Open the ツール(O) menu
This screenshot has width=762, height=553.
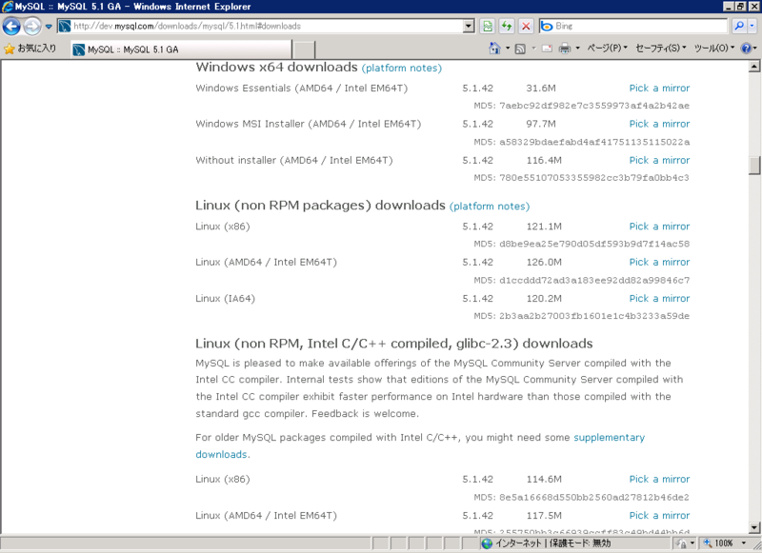(x=713, y=48)
